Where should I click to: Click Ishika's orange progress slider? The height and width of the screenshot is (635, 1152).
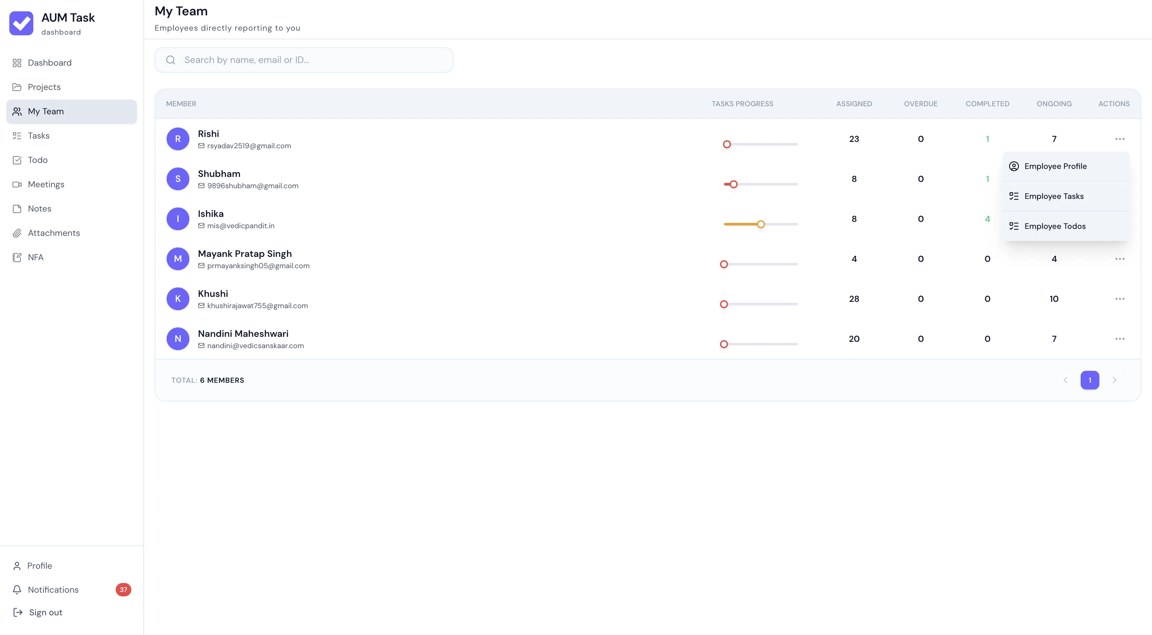(761, 224)
